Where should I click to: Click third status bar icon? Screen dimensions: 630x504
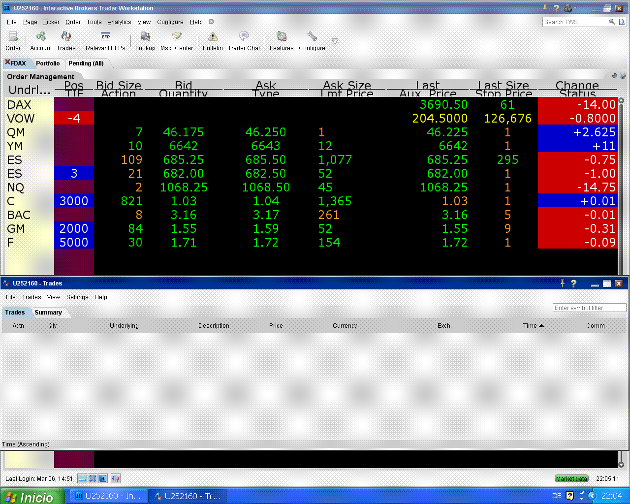pos(103,478)
